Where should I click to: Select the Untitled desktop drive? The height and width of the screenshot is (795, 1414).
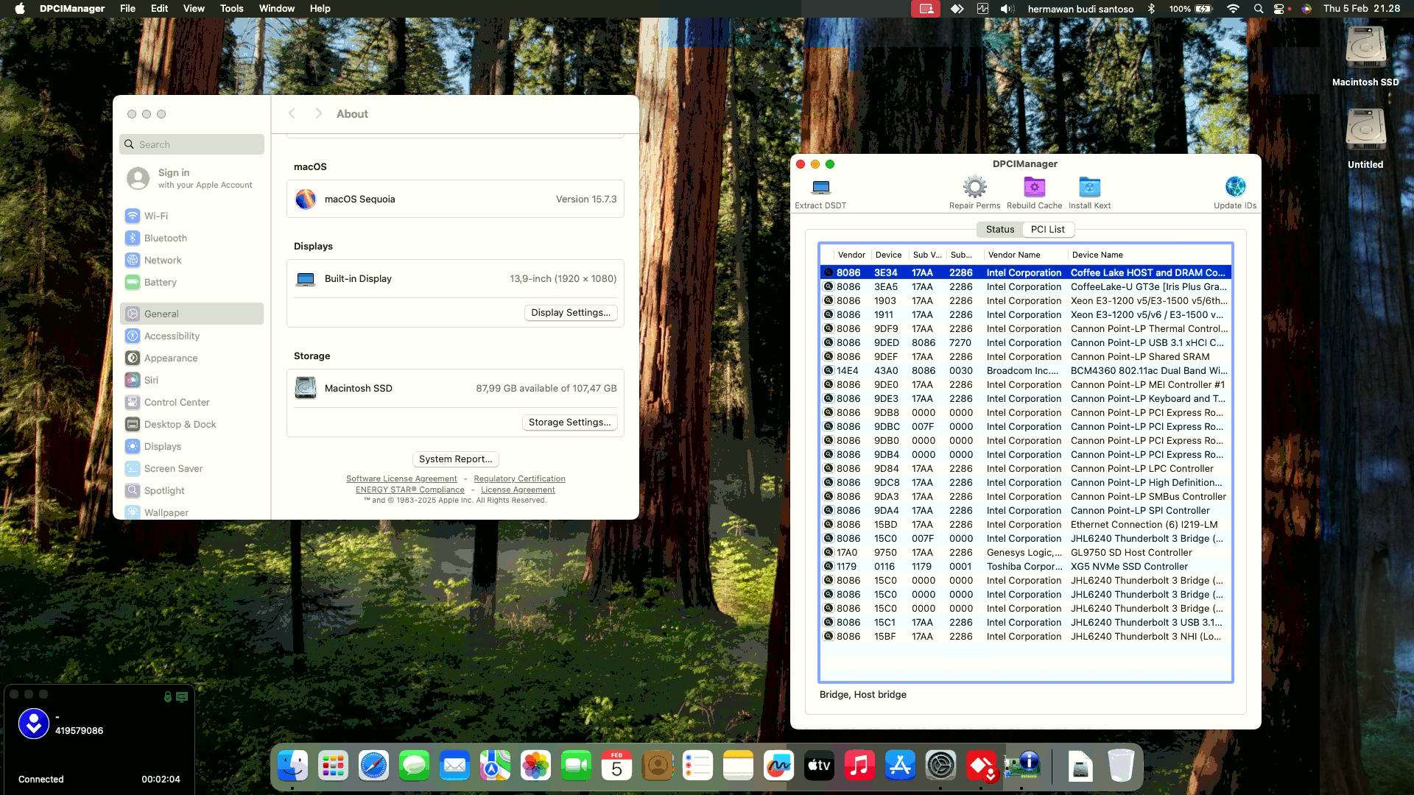point(1365,138)
